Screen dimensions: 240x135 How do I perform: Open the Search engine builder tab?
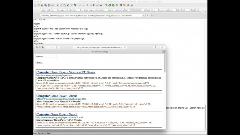(118, 10)
